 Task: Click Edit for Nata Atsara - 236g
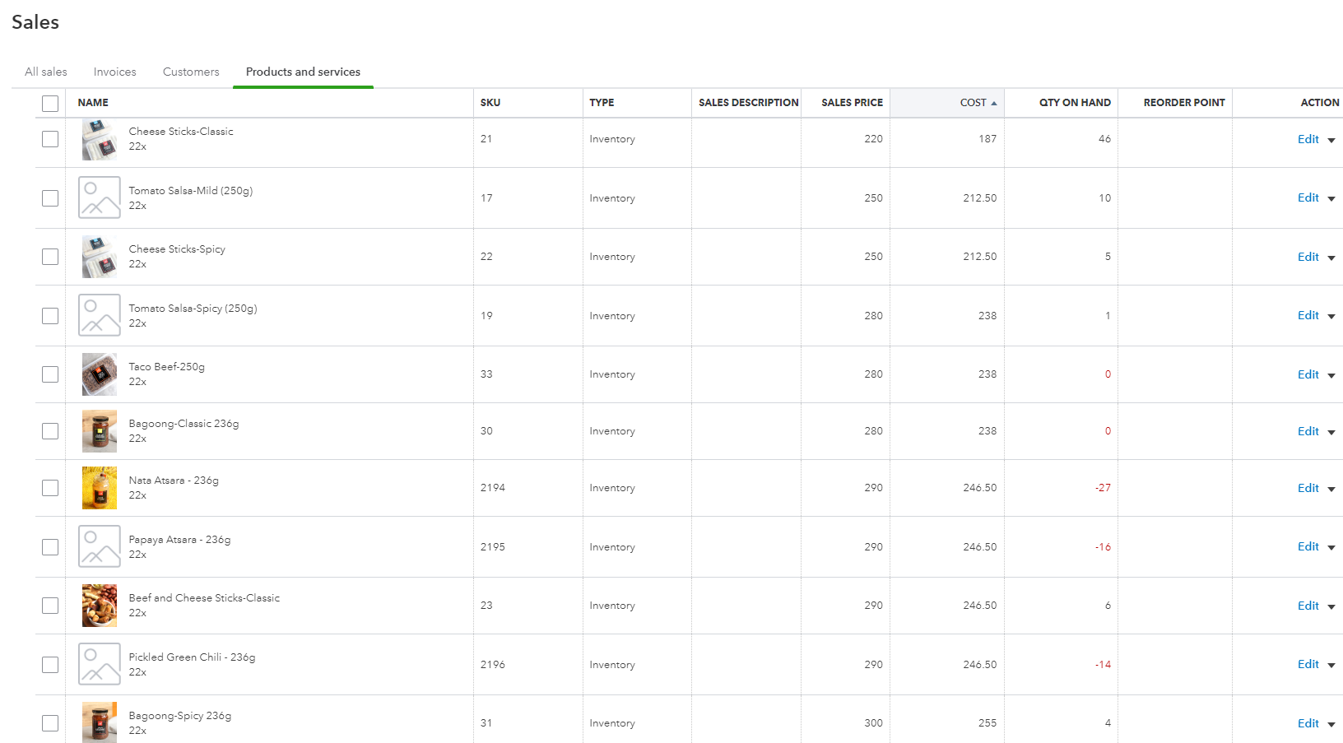[x=1308, y=488]
